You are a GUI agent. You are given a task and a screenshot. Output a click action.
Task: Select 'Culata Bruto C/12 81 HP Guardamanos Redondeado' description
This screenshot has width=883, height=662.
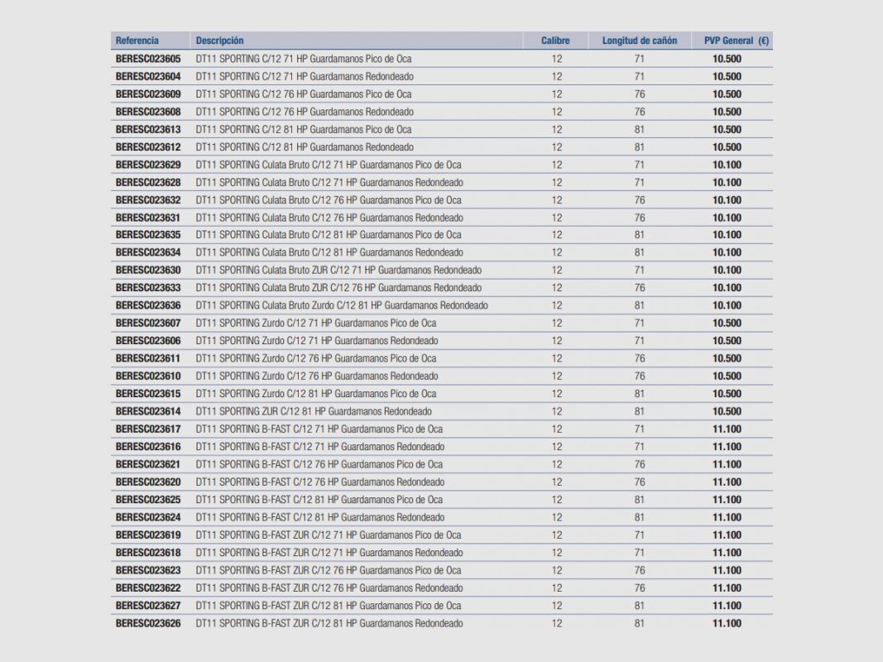[329, 252]
